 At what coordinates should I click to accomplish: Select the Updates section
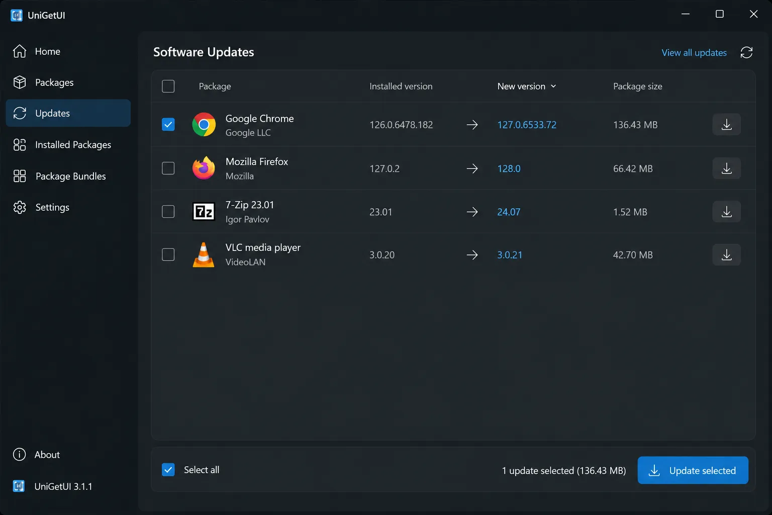click(x=68, y=113)
